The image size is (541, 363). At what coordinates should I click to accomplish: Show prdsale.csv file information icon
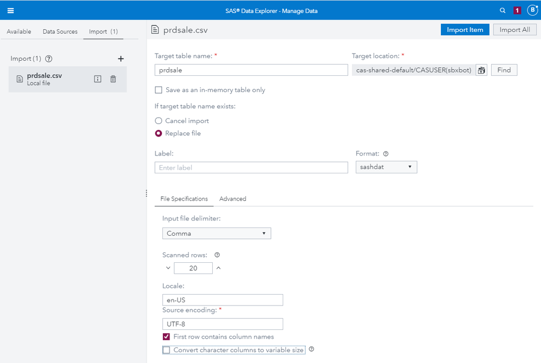[97, 79]
